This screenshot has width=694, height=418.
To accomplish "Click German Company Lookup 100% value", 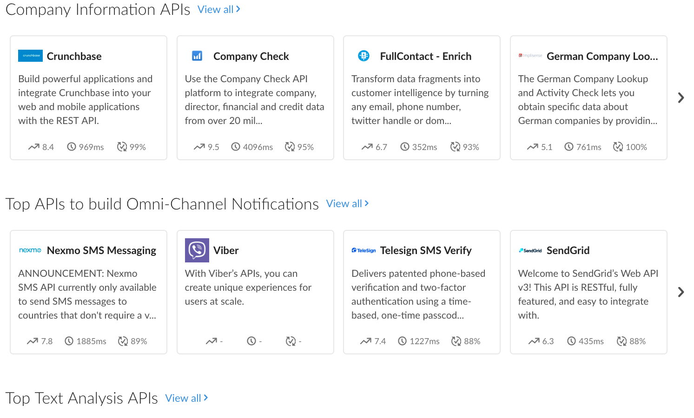I will click(x=636, y=147).
